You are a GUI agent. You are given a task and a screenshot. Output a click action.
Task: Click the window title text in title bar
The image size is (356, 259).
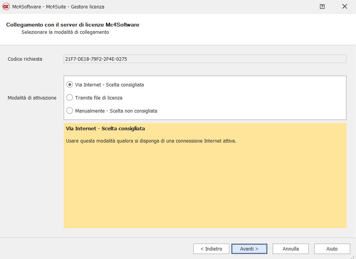click(58, 7)
